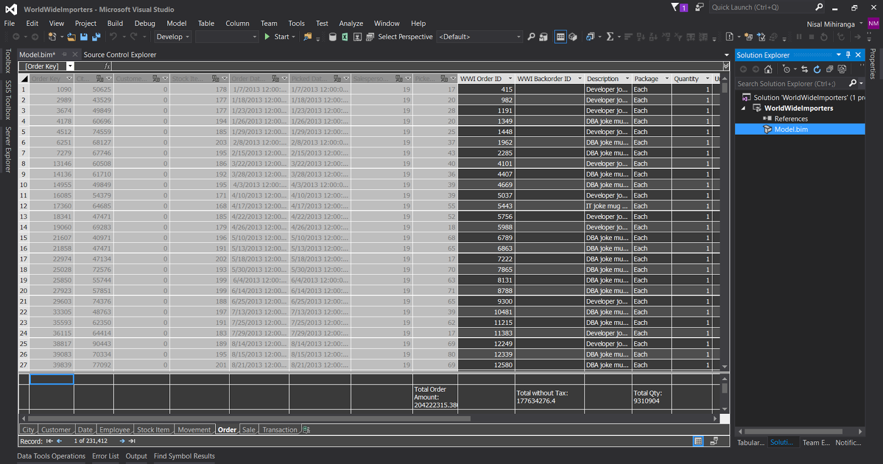Click the Show All Files icon

842,69
